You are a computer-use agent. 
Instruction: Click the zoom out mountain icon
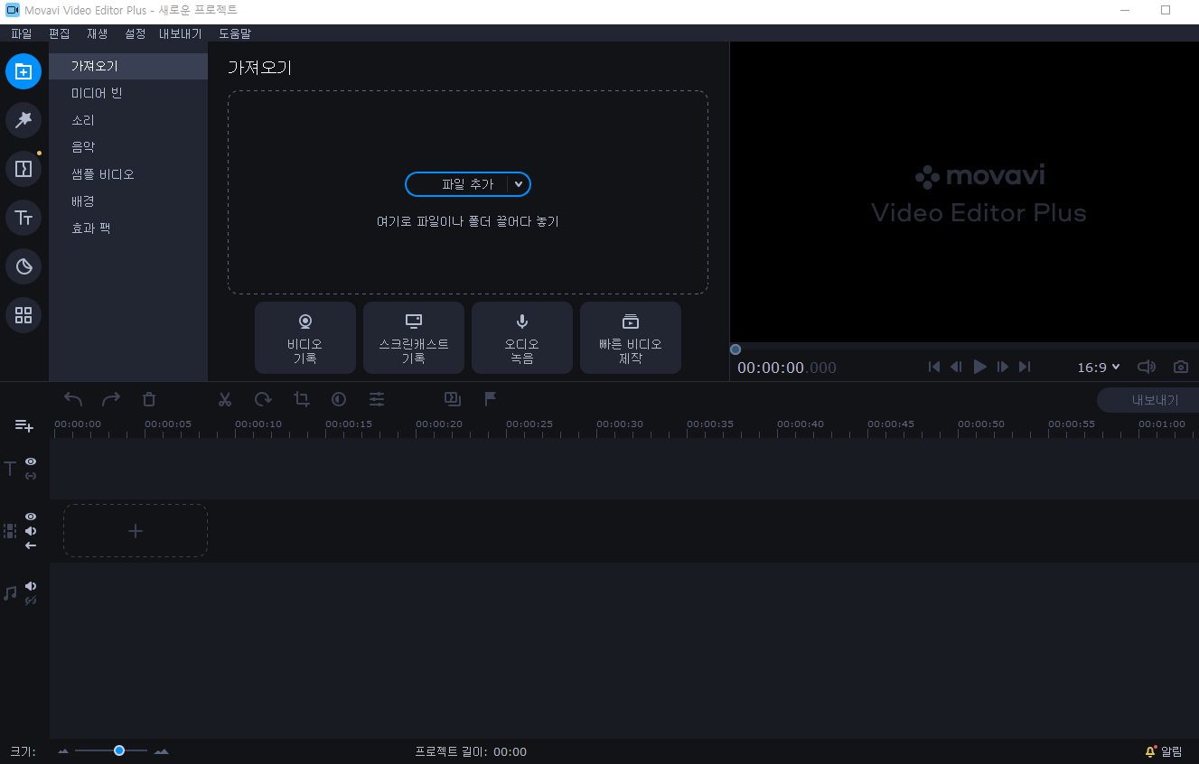click(63, 751)
